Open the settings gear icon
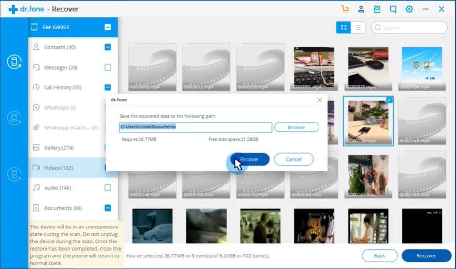 point(409,9)
